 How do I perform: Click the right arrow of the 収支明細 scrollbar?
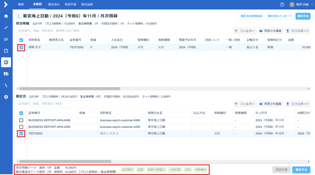[309, 88]
